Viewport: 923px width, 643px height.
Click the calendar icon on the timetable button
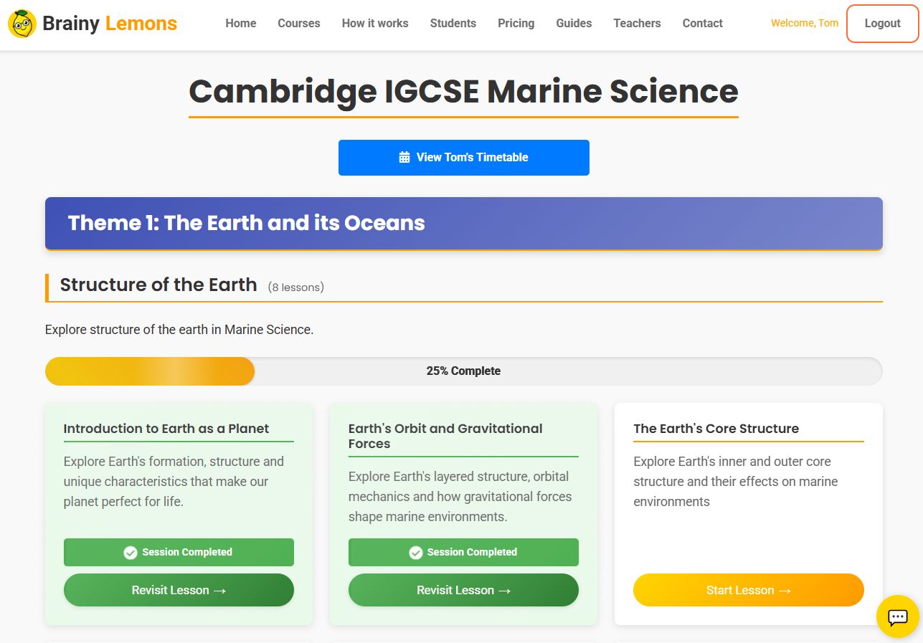coord(404,158)
